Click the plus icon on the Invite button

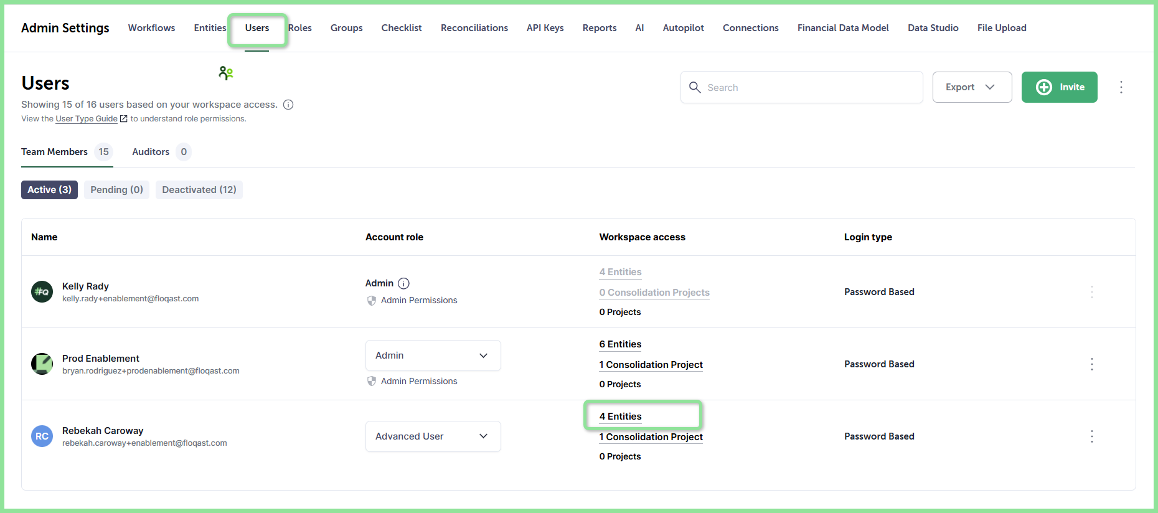[1044, 87]
